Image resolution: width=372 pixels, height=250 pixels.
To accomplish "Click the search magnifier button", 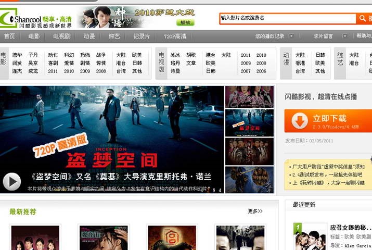I will tap(364, 19).
